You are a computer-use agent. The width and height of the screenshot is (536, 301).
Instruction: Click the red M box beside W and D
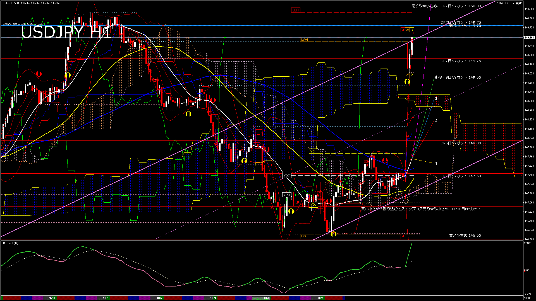coord(403,30)
